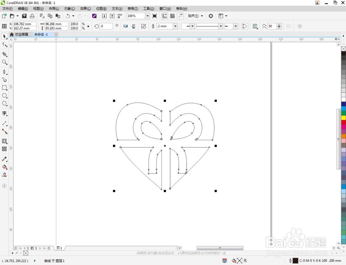The width and height of the screenshot is (346, 265).
Task: Select the Crop tool
Action: (x=4, y=54)
